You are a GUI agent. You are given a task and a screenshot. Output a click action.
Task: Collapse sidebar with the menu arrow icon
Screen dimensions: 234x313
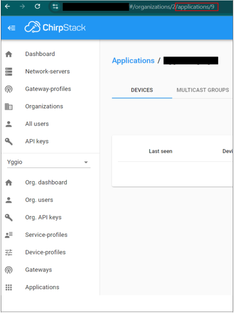[x=11, y=28]
